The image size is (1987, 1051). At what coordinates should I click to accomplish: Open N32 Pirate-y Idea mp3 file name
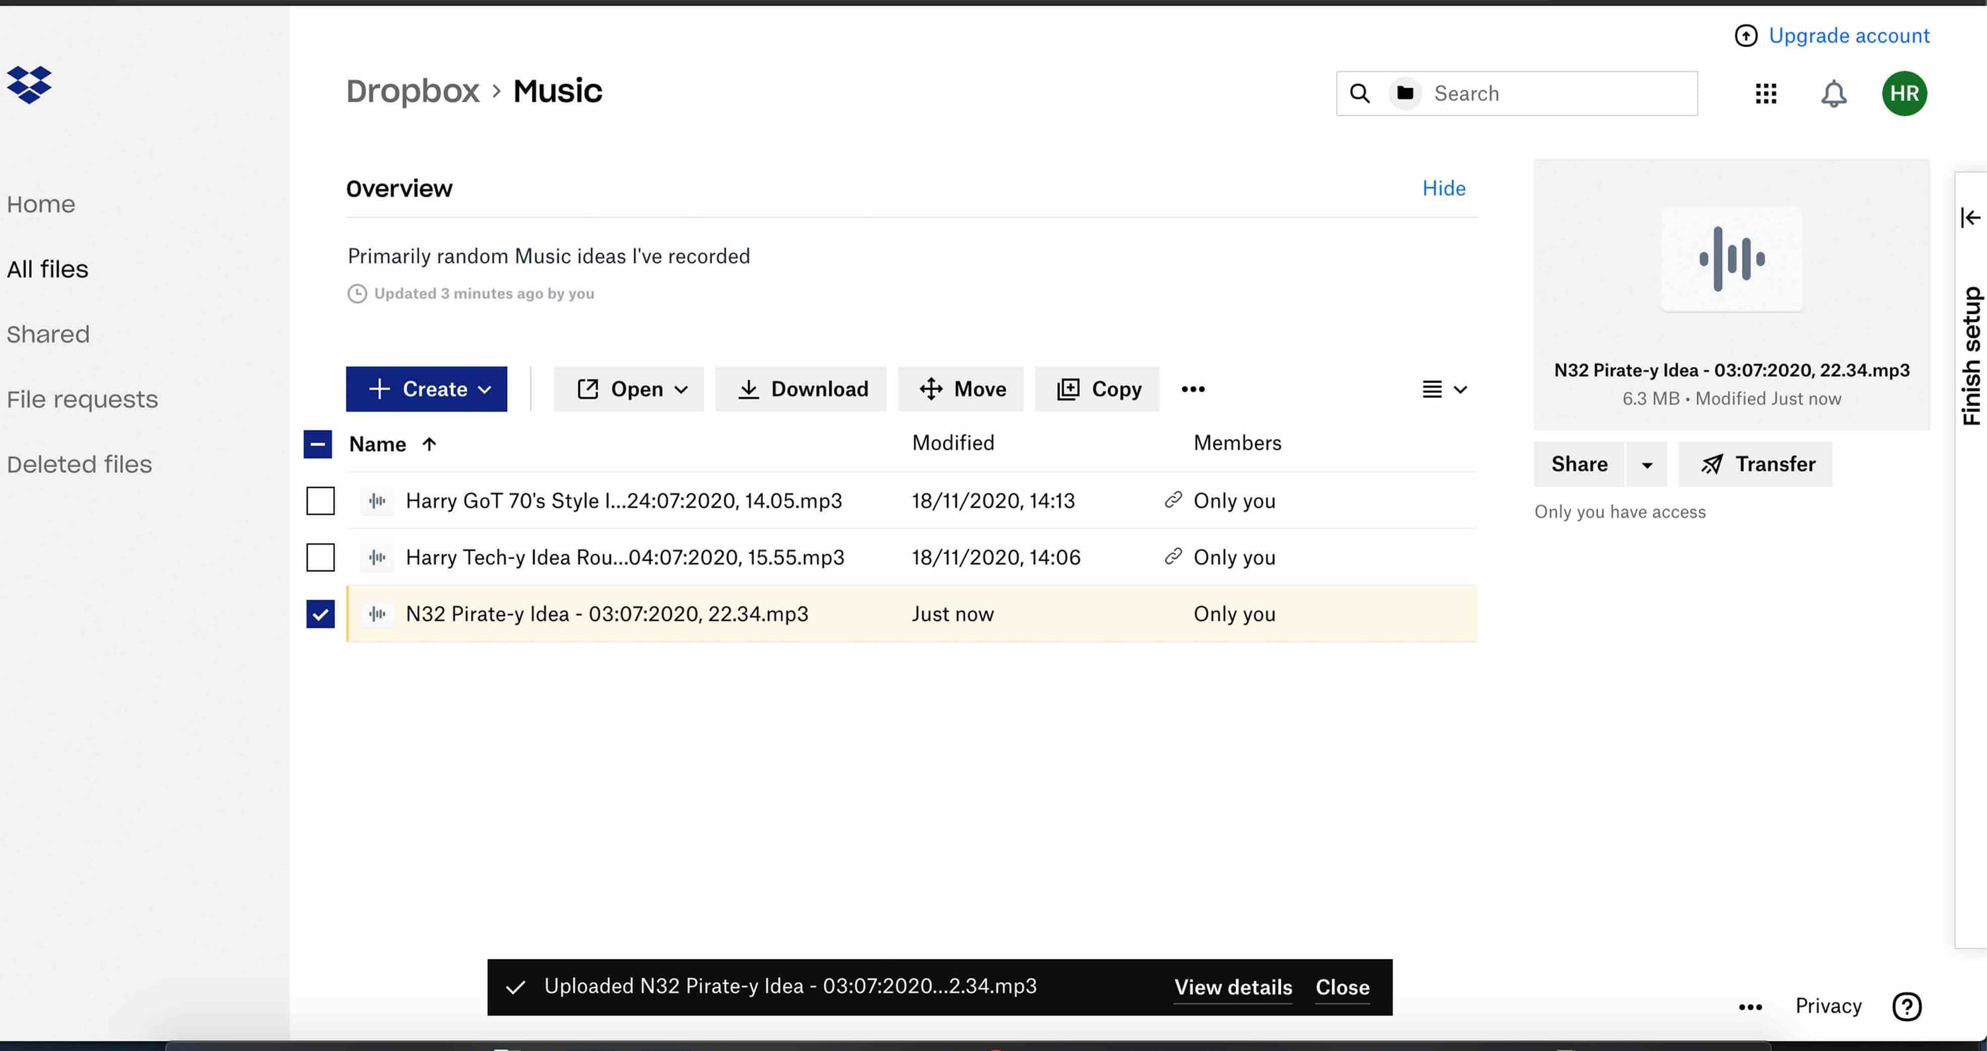[x=607, y=614]
